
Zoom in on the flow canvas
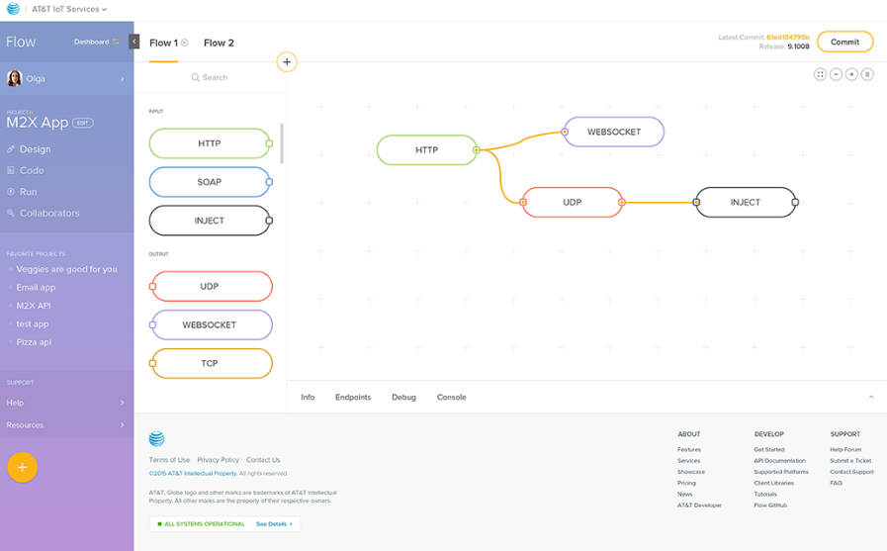pos(851,74)
